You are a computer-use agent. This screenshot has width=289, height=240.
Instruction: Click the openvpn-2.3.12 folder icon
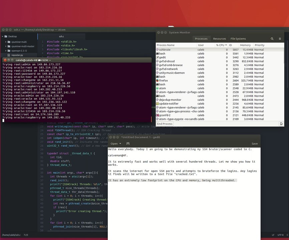pos(9,51)
